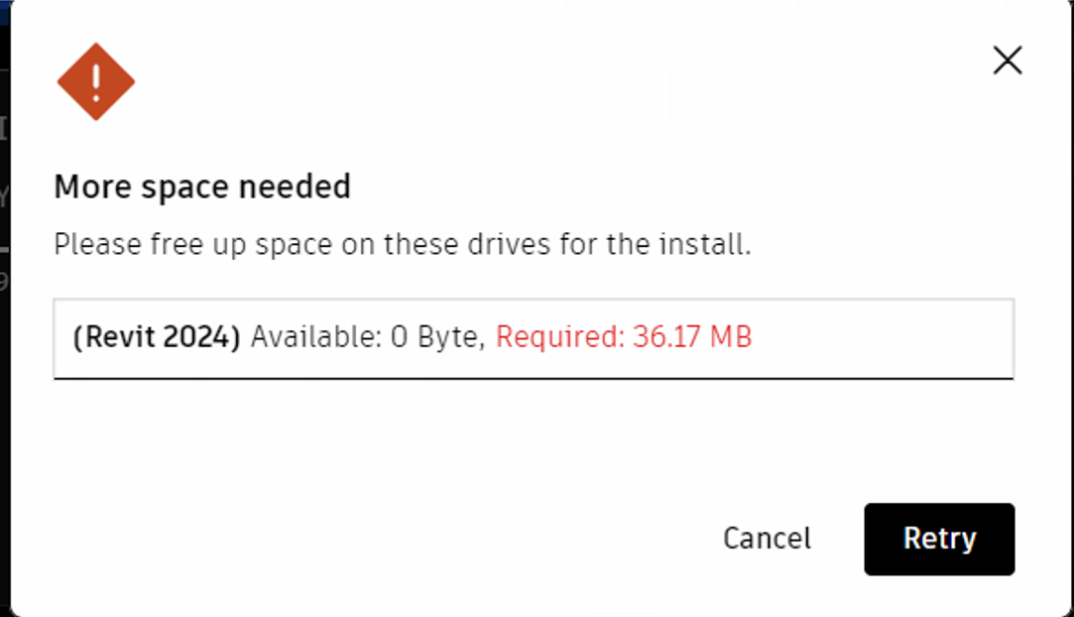
Task: Click the free up space instruction message
Action: [x=401, y=244]
